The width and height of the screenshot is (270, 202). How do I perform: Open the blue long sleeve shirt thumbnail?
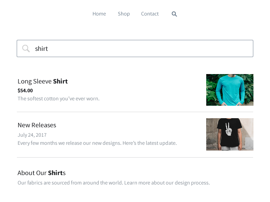pyautogui.click(x=230, y=90)
